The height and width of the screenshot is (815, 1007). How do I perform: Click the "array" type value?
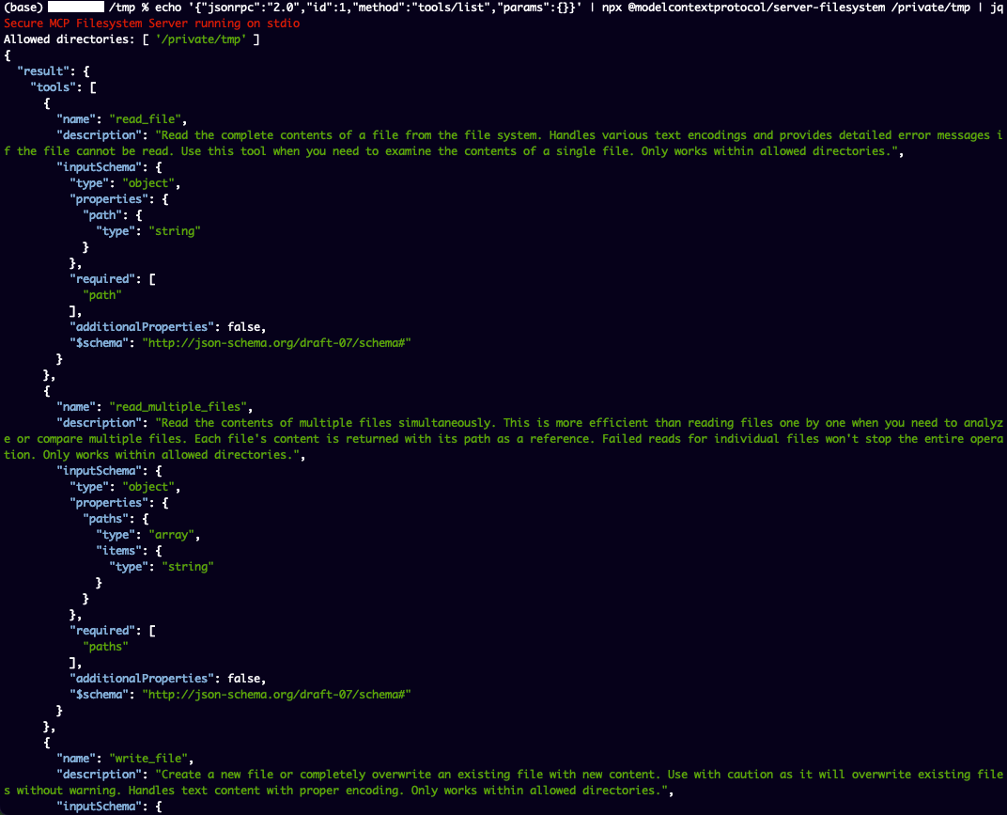point(172,535)
